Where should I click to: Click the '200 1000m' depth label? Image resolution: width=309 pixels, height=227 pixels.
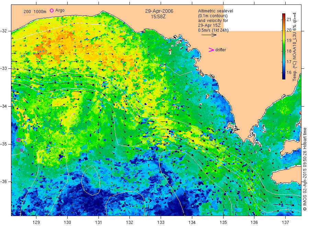click(35, 12)
